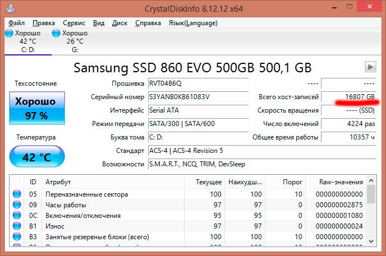Click the power on hours 10357 ч

349,137
